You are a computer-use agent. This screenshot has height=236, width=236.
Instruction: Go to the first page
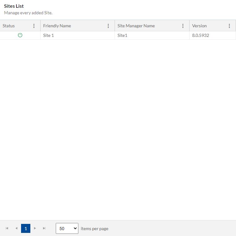click(7, 228)
